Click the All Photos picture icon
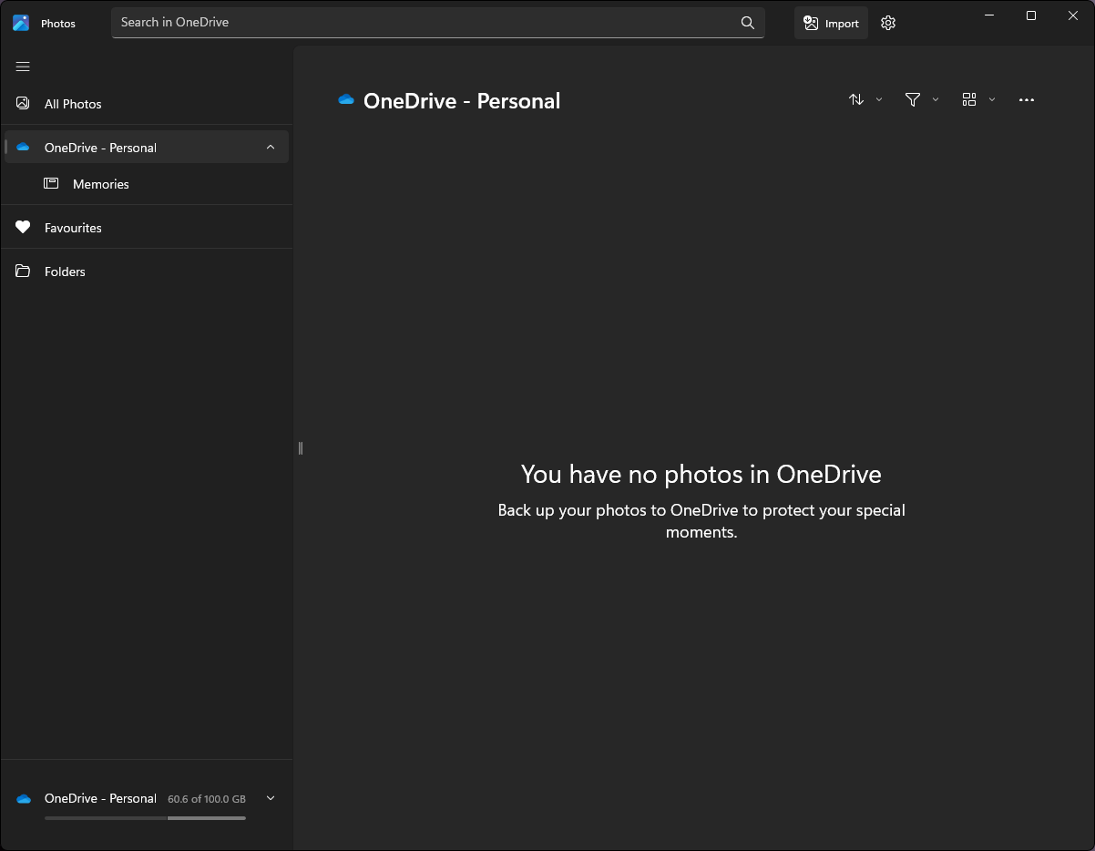Viewport: 1095px width, 851px height. (x=24, y=104)
